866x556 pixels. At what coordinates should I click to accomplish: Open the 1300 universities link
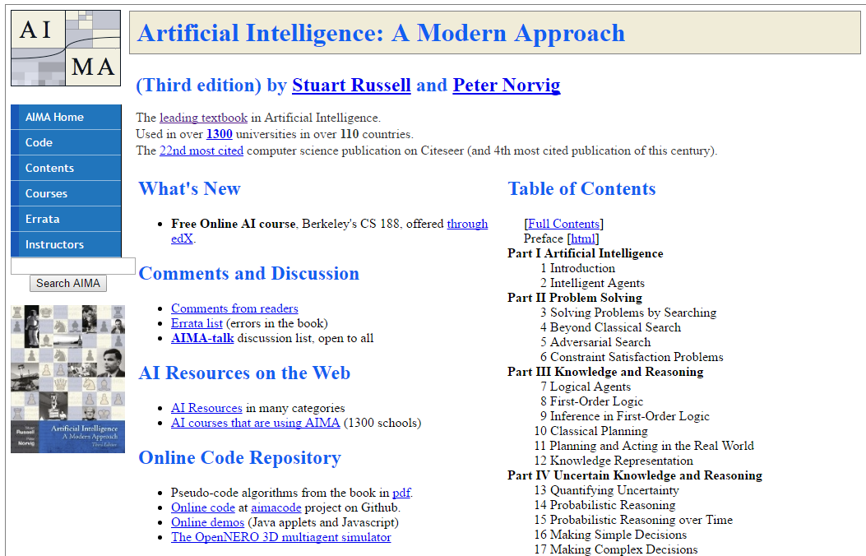coord(220,134)
